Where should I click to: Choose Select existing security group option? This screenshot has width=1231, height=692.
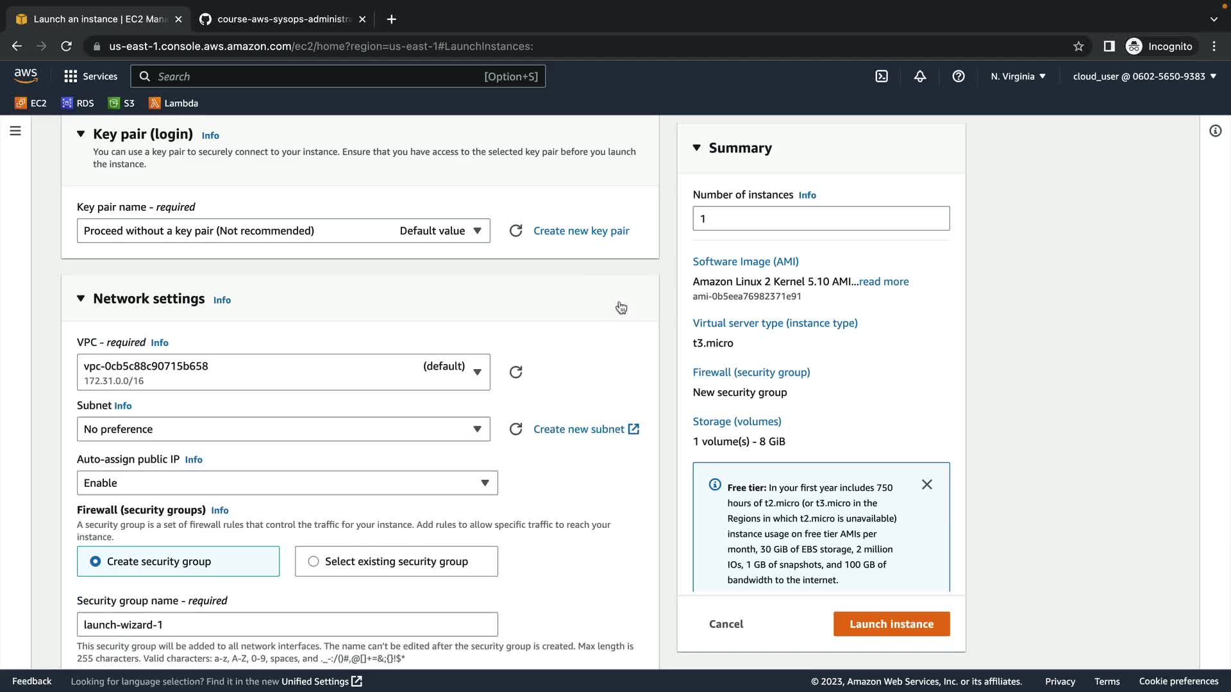click(x=314, y=561)
